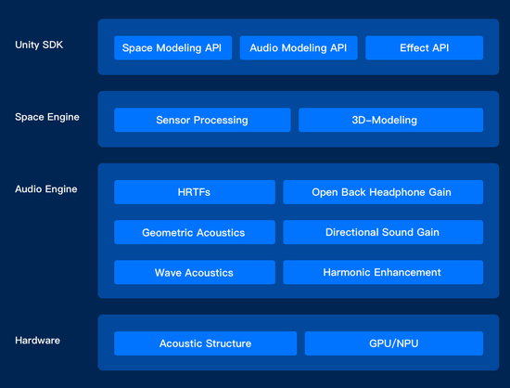Select the GPU/NPU block

[394, 343]
